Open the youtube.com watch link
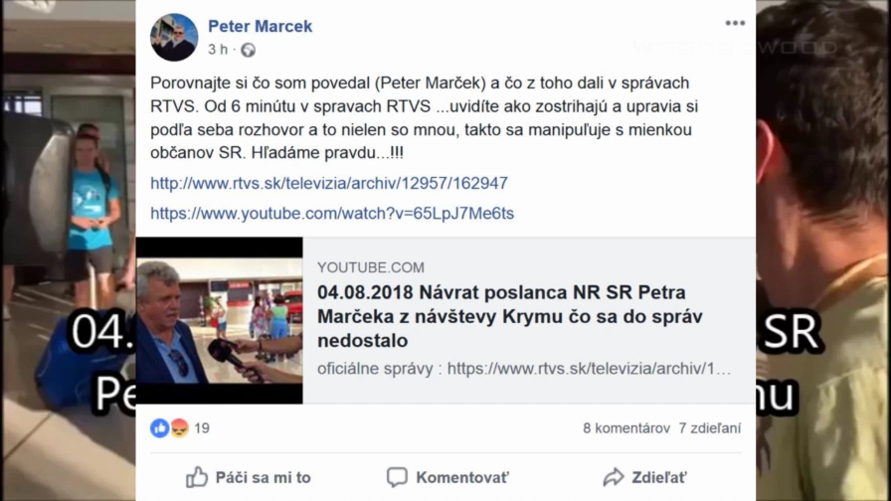The height and width of the screenshot is (501, 891). point(332,213)
